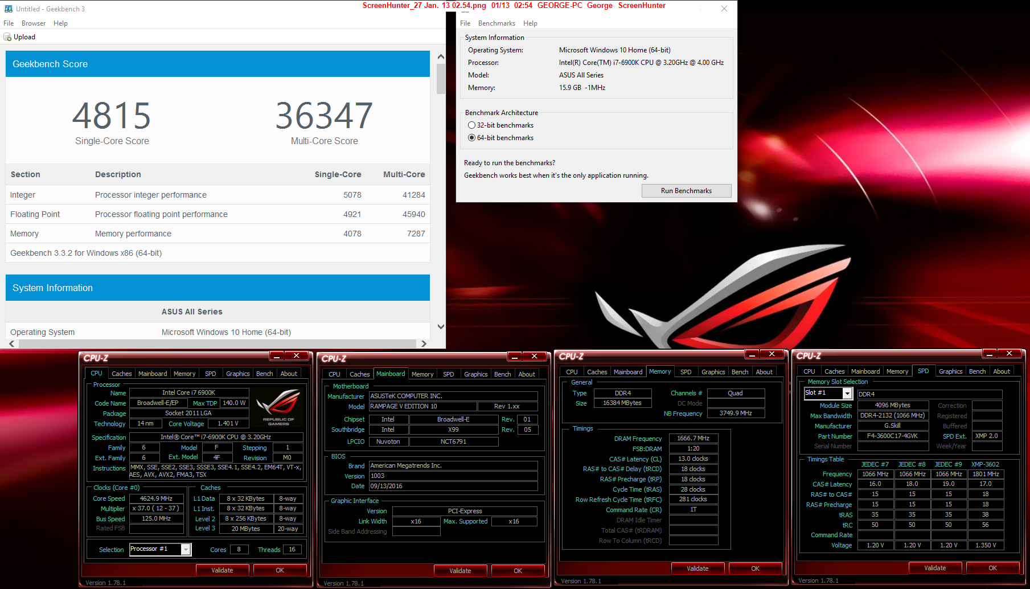Click the Integer row single-core value 5078

point(352,195)
